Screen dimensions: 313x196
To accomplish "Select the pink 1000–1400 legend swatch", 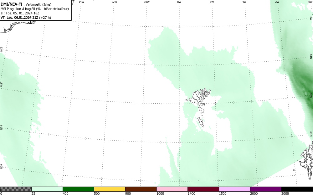I will tap(172, 189).
